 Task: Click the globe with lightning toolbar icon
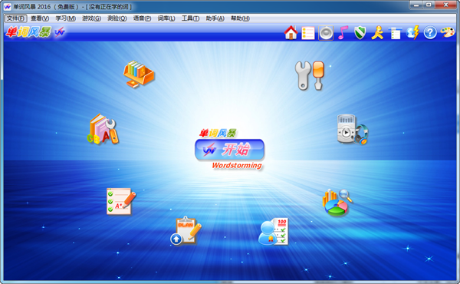(x=412, y=32)
